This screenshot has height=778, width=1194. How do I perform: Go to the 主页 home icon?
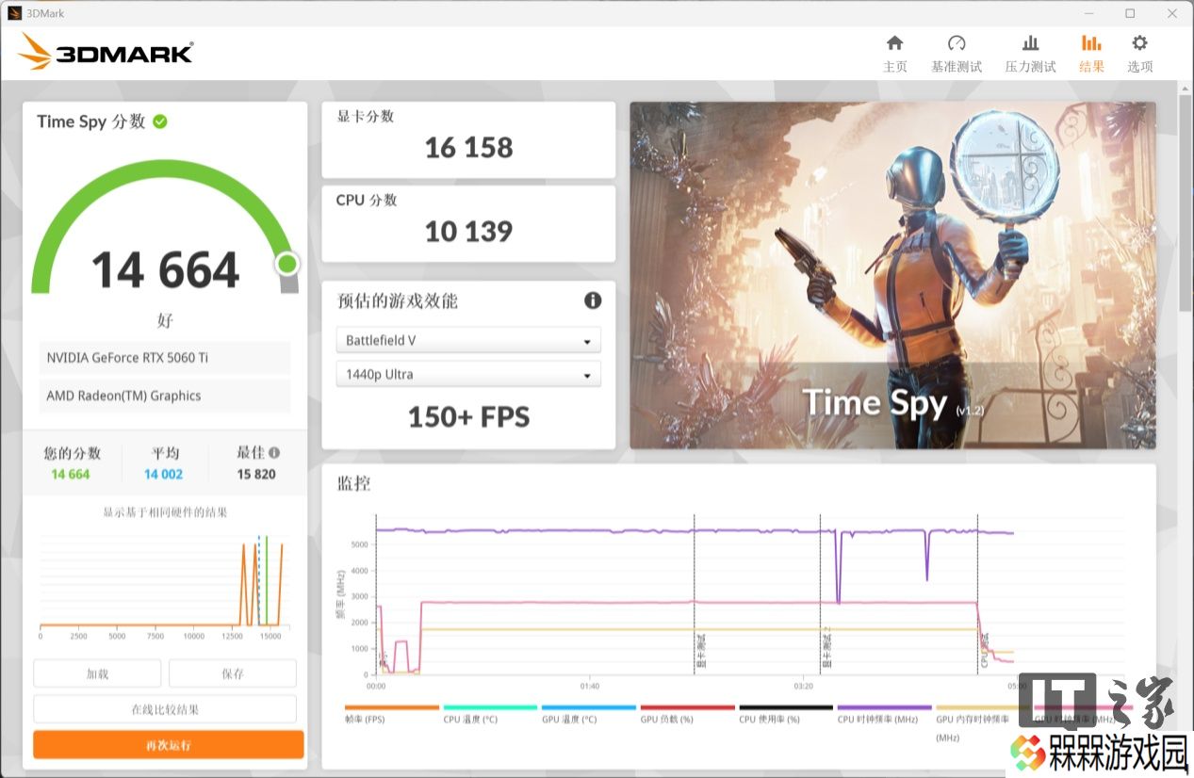[894, 43]
